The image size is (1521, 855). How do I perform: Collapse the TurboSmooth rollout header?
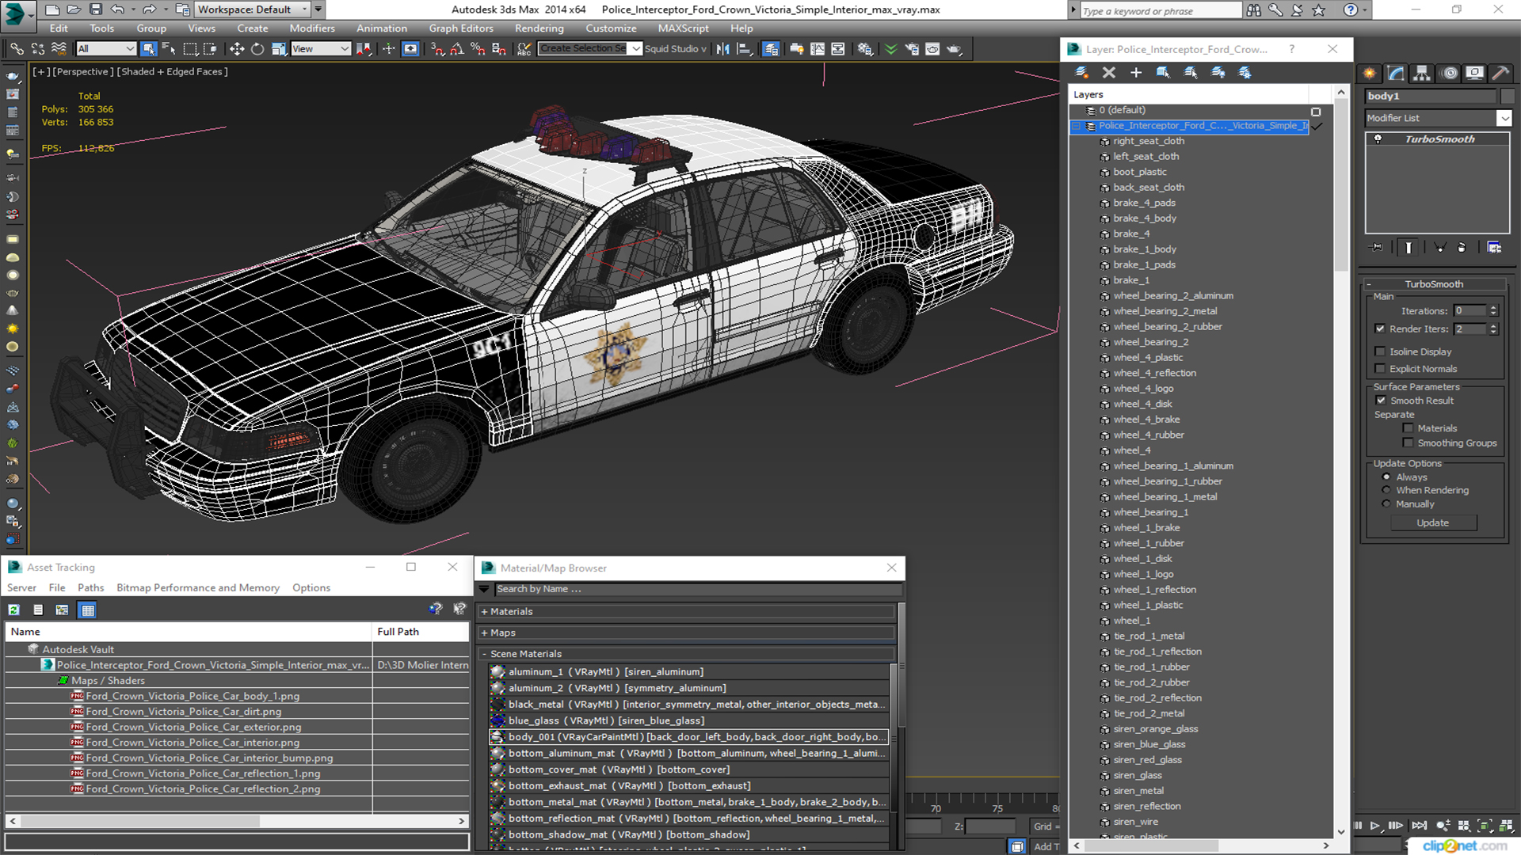tap(1434, 284)
